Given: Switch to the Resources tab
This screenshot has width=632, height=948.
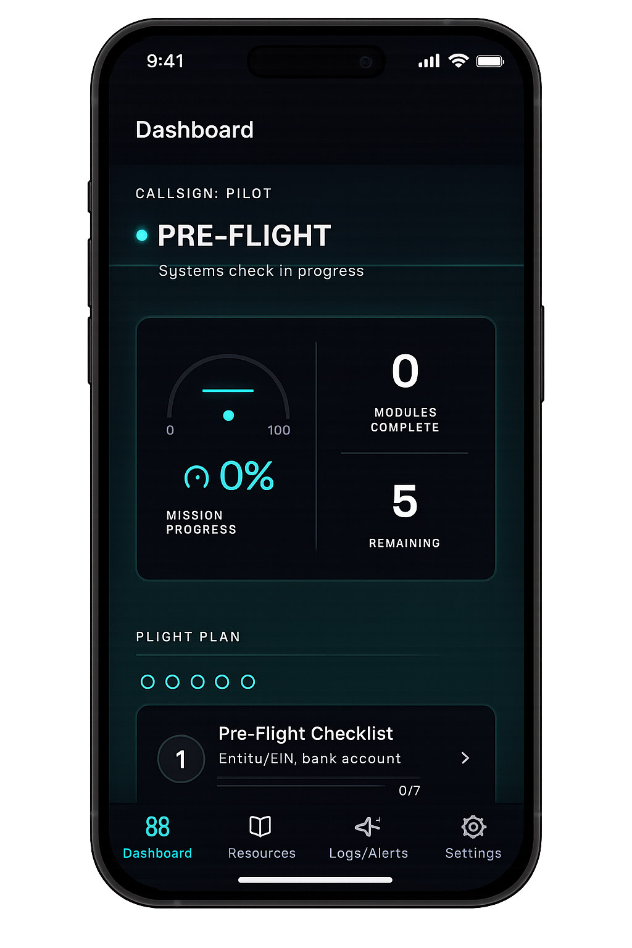Looking at the screenshot, I should pyautogui.click(x=260, y=838).
